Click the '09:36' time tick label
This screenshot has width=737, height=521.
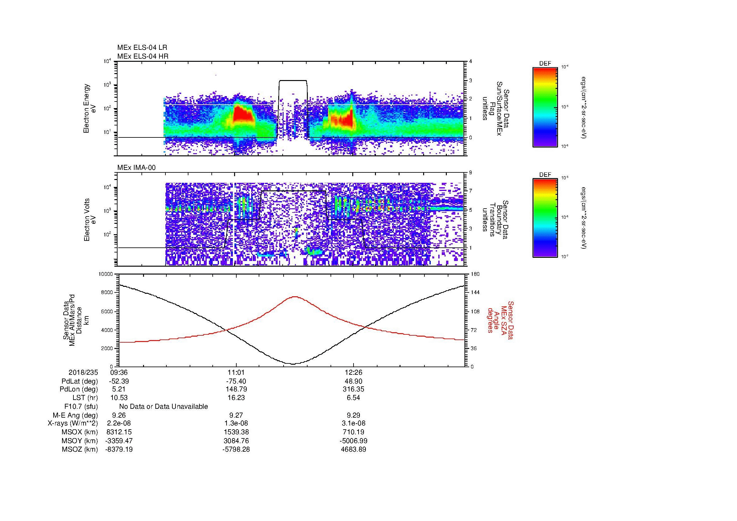pos(119,373)
